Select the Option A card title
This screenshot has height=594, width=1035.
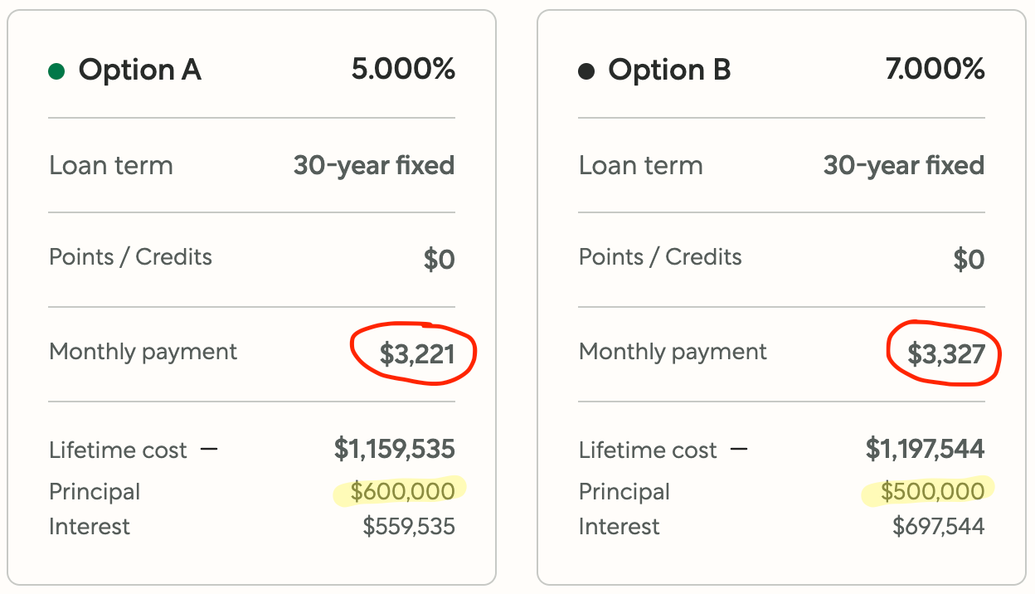click(x=139, y=71)
